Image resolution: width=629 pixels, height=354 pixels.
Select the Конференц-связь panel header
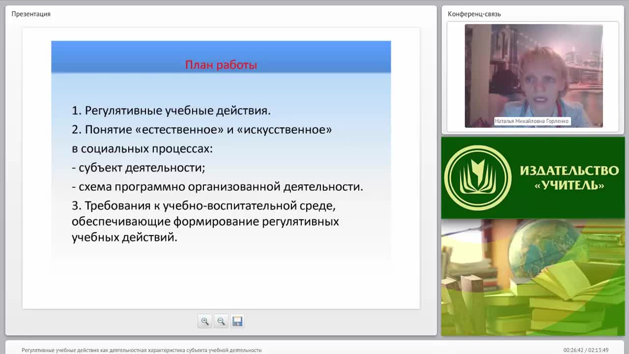[x=474, y=14]
